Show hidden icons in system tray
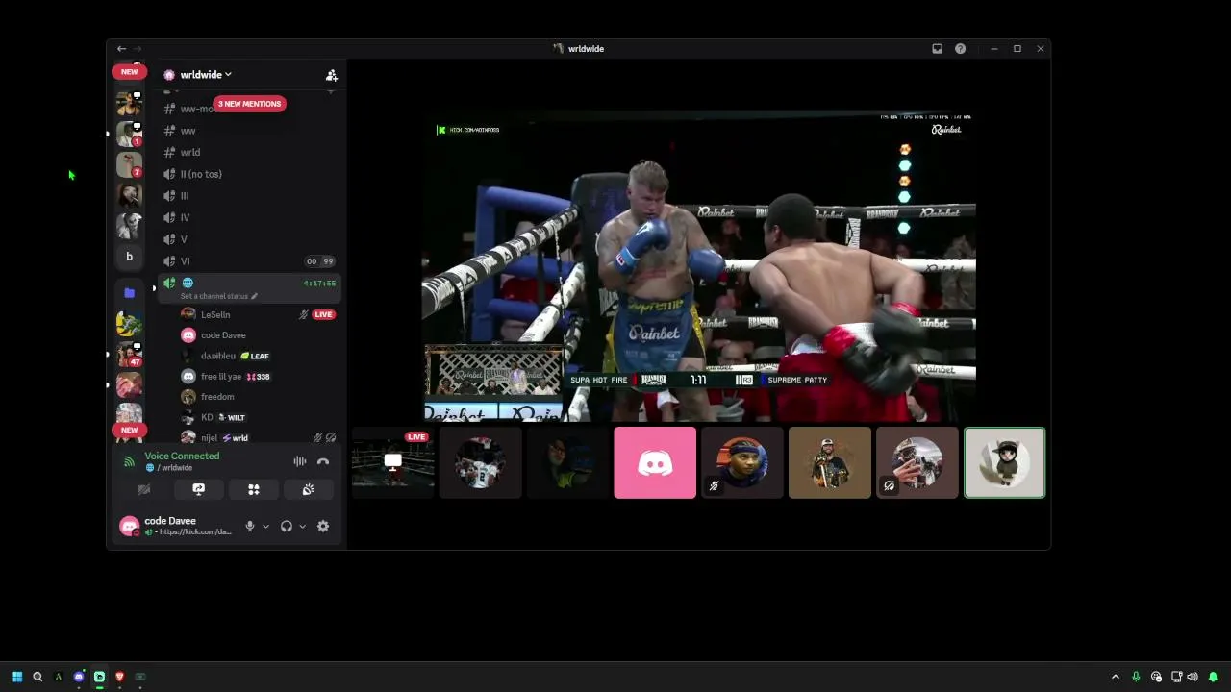 [1116, 677]
